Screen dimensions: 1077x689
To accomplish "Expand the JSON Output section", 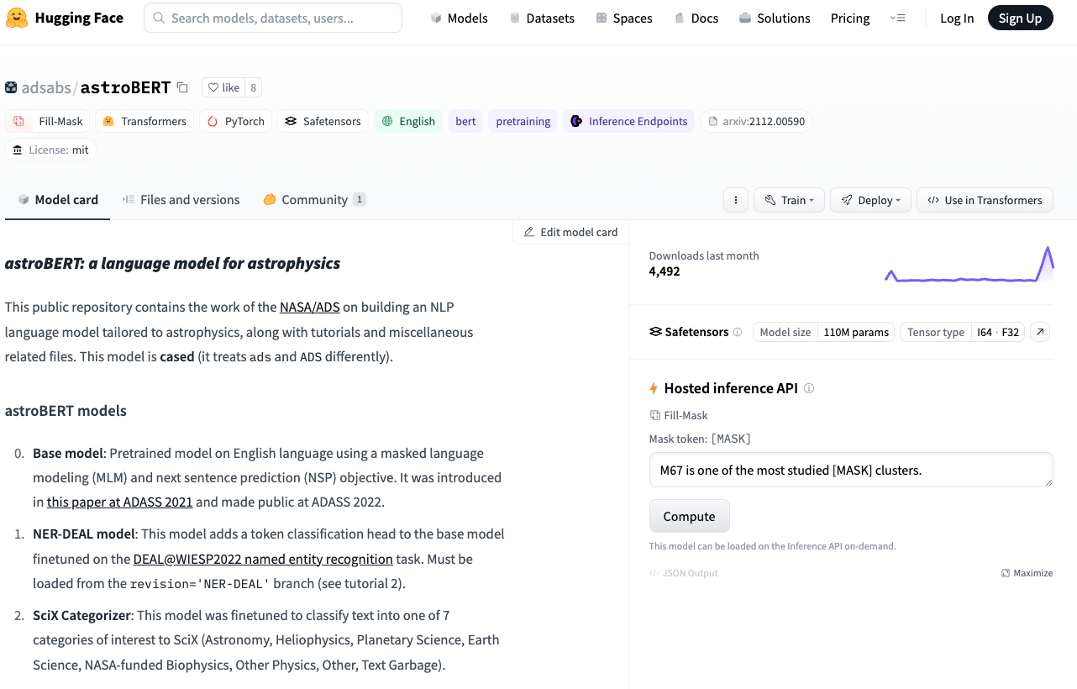I will (x=683, y=573).
